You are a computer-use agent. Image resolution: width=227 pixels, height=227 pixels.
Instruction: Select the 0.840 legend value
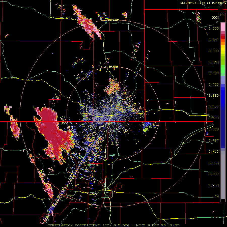coord(214,62)
